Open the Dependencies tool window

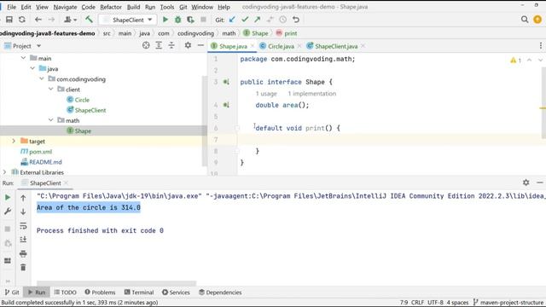tap(220, 292)
